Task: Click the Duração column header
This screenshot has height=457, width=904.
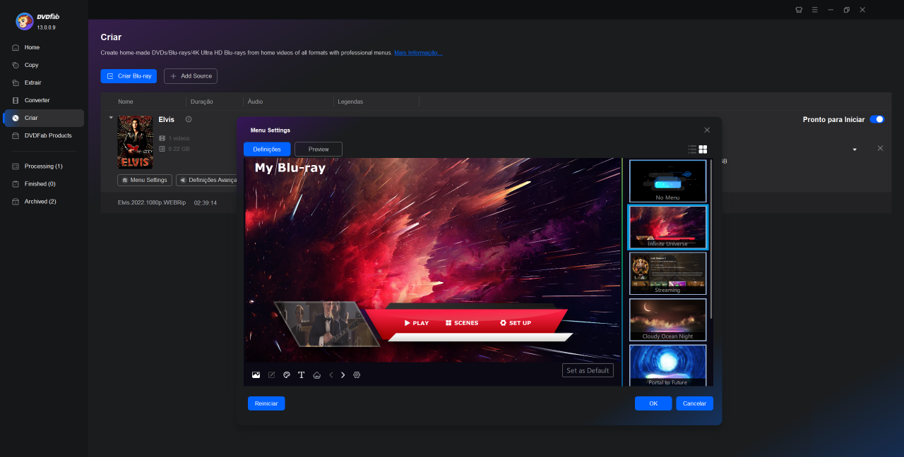Action: 202,102
